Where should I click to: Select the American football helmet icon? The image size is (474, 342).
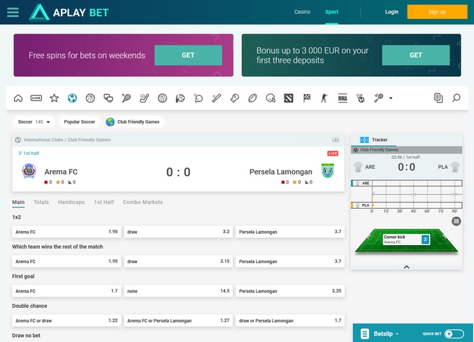point(271,98)
